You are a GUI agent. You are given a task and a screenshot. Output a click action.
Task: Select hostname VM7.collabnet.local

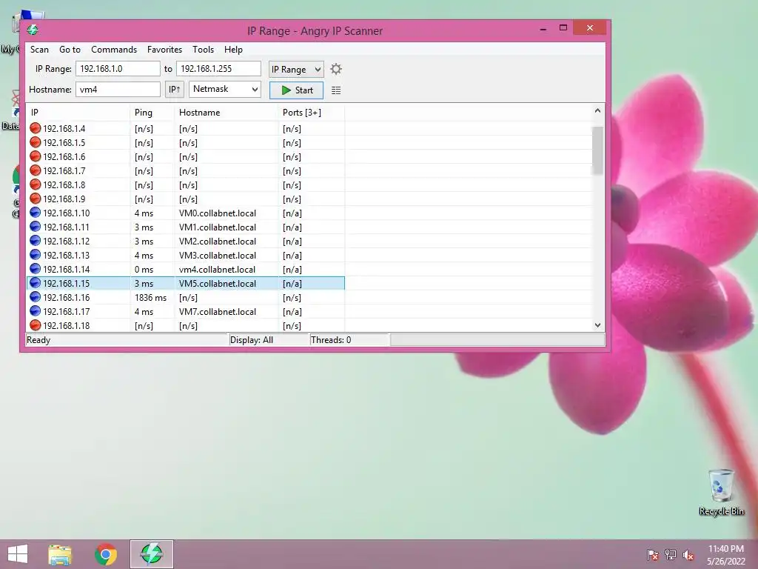[x=218, y=312]
